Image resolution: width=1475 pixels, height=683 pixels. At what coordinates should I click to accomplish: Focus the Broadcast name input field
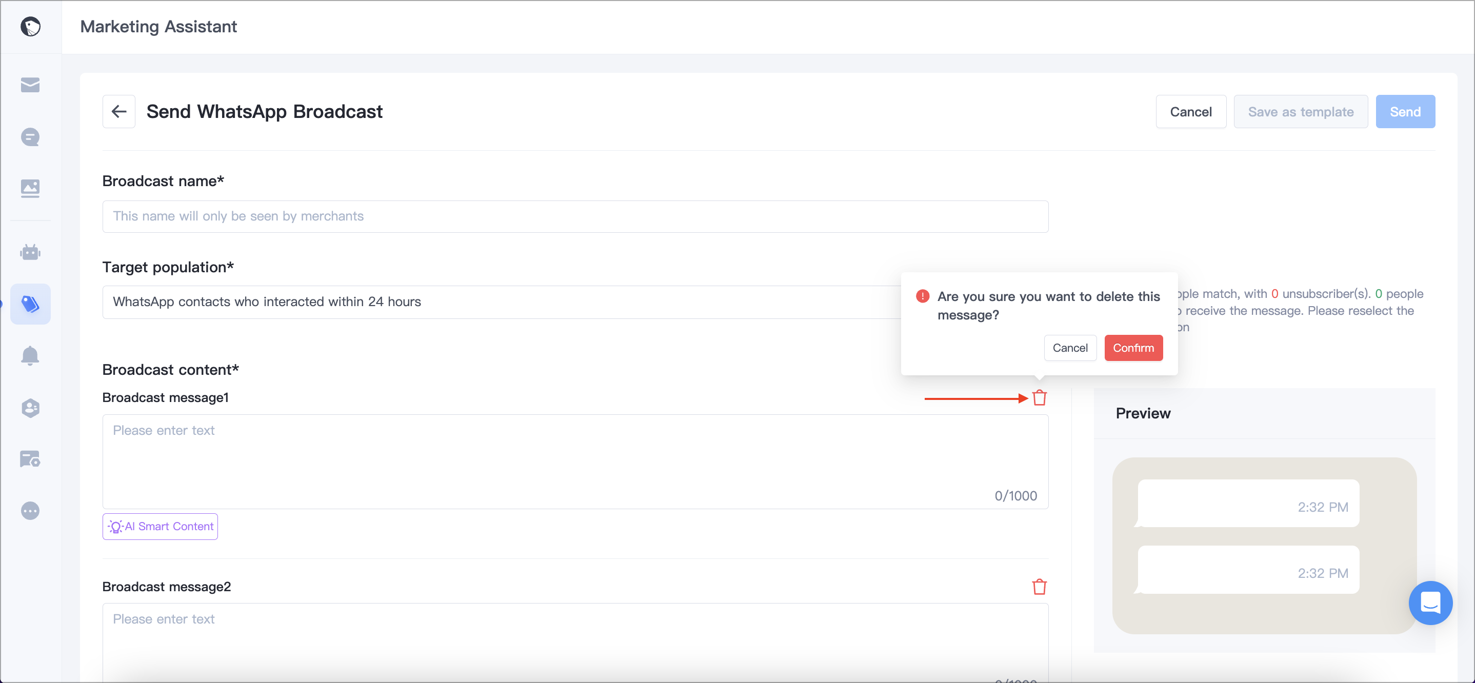click(x=575, y=216)
